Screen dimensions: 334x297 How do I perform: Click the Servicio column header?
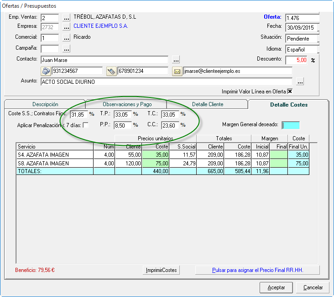[55, 147]
